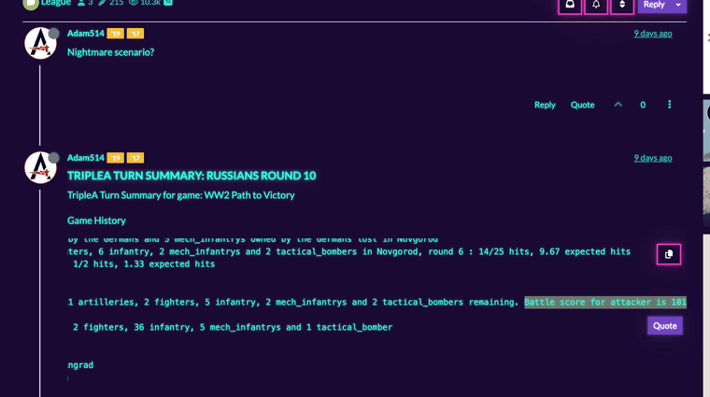
Task: Open 9 days ago timestamp of Turn Summary post
Action: [652, 158]
